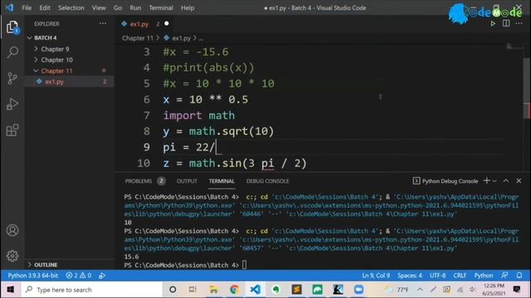
Task: Open the Manage gear menu
Action: (x=12, y=256)
